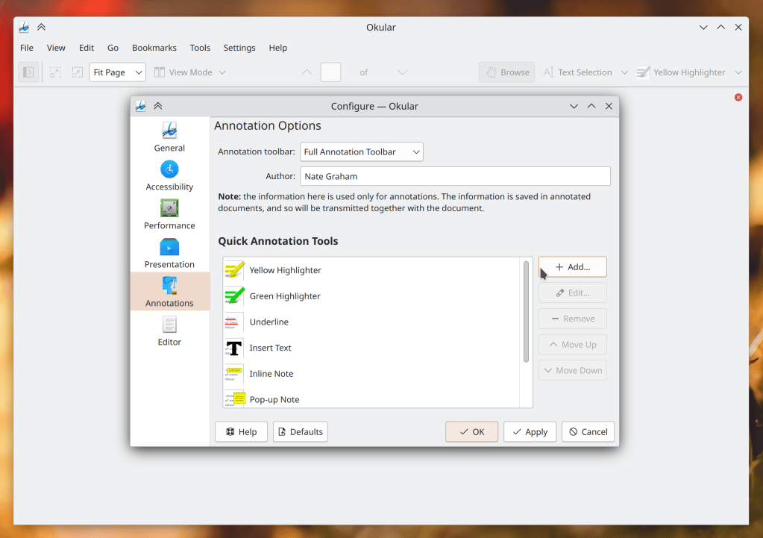Expand Yellow Highlighter options arrow

coord(738,72)
